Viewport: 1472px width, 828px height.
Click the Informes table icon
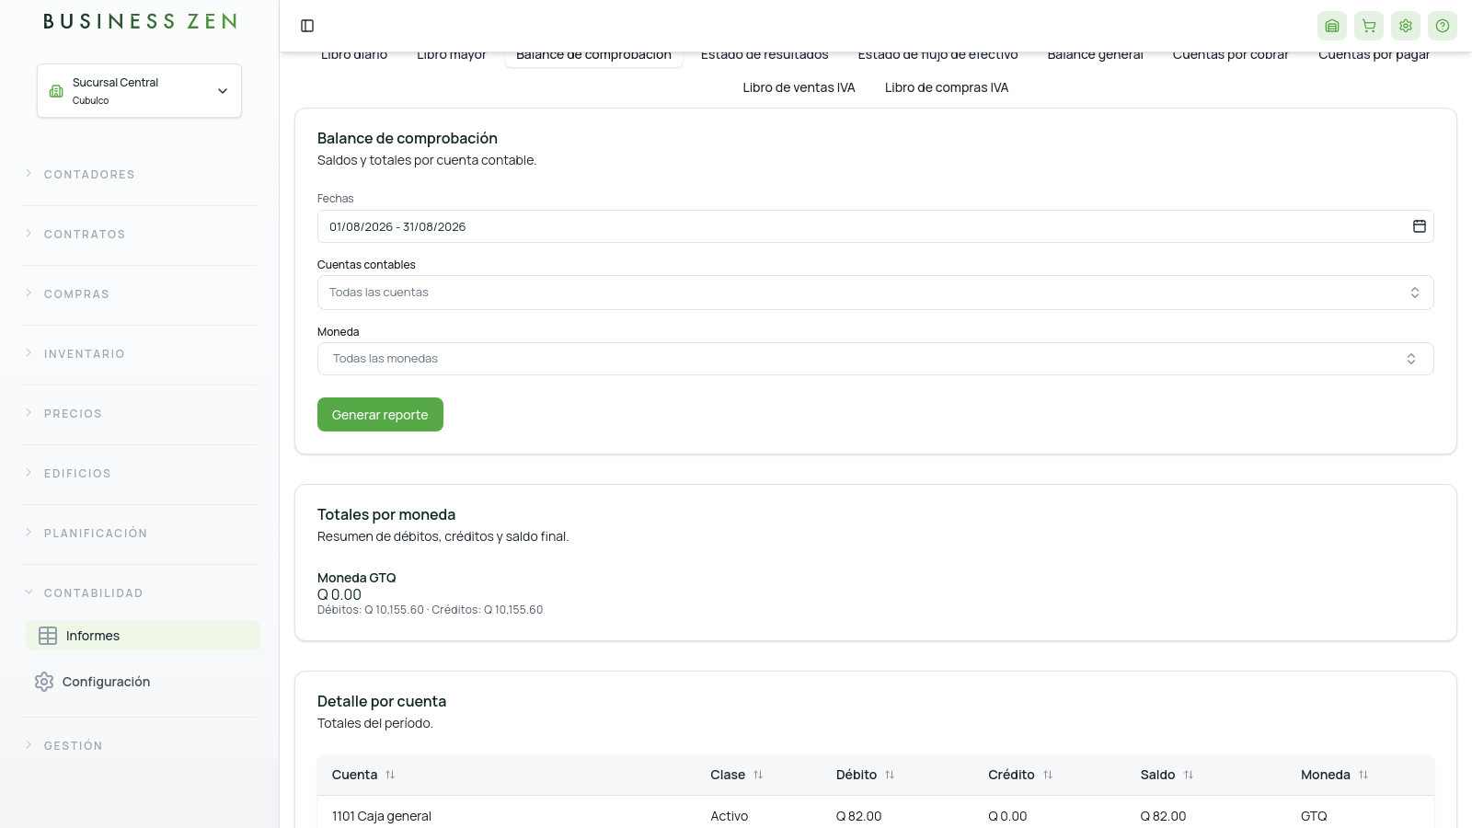coord(48,636)
